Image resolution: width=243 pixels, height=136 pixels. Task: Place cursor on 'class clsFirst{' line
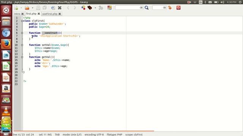(x=34, y=21)
